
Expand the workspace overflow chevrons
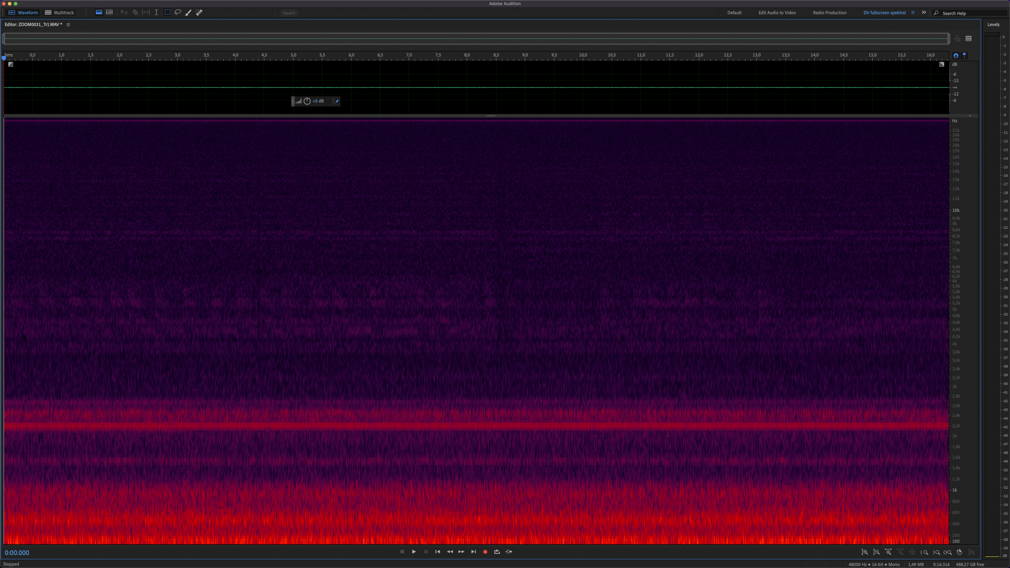924,13
